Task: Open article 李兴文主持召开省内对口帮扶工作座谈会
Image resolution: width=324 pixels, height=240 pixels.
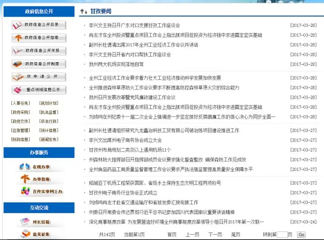Action: (130, 55)
